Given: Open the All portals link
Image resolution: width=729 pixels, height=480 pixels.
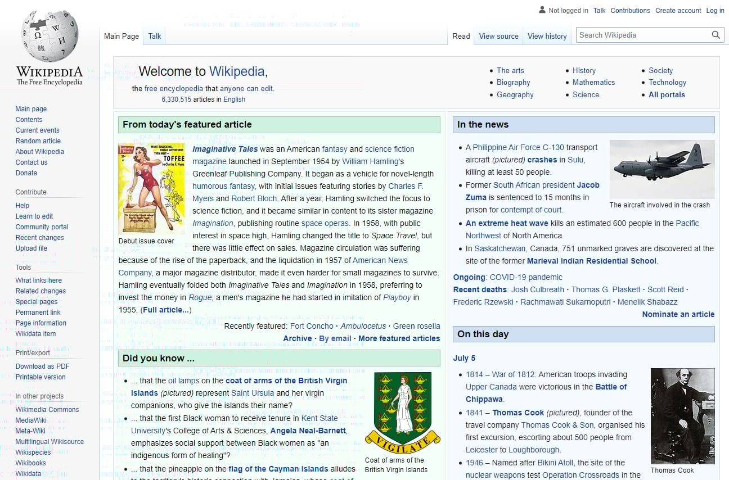Looking at the screenshot, I should (x=667, y=94).
